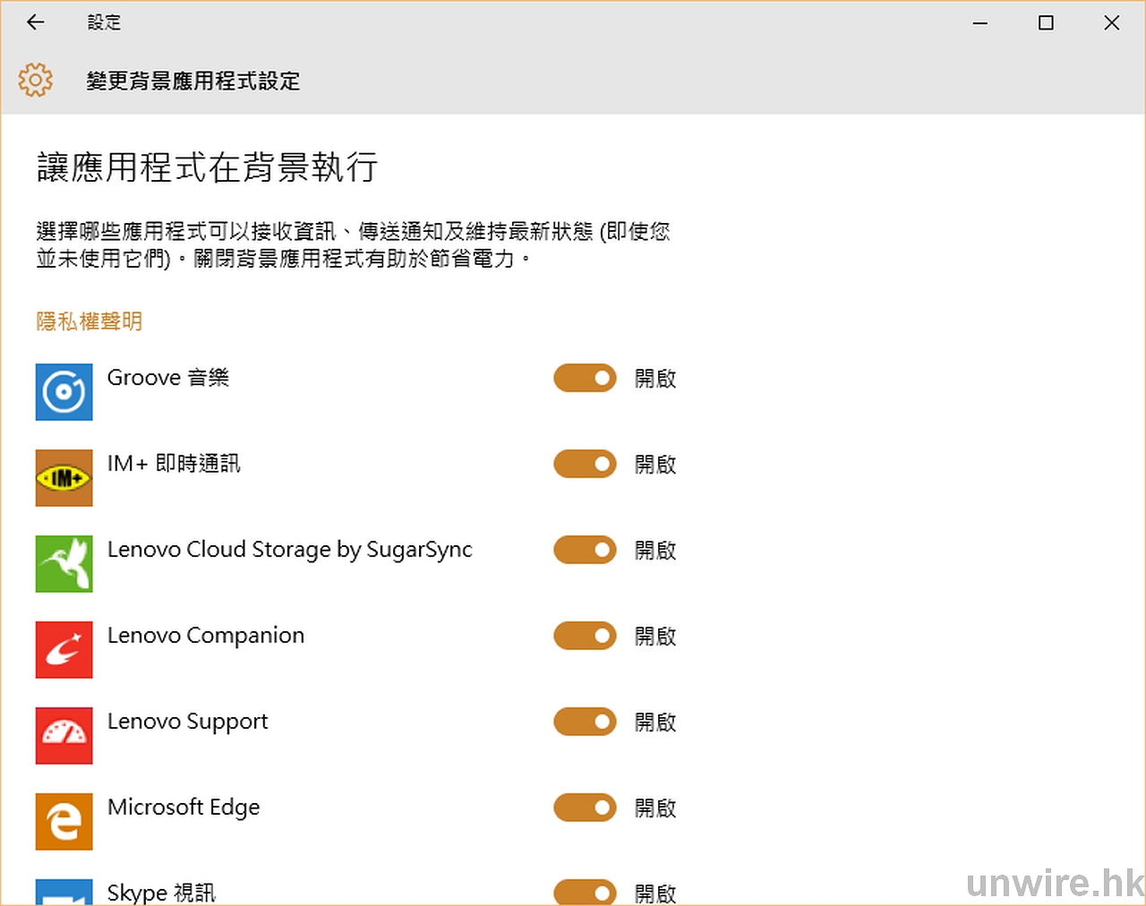Click the Lenovo Cloud Storage by SugarSync label
Screen dimensions: 1146x906
click(289, 550)
